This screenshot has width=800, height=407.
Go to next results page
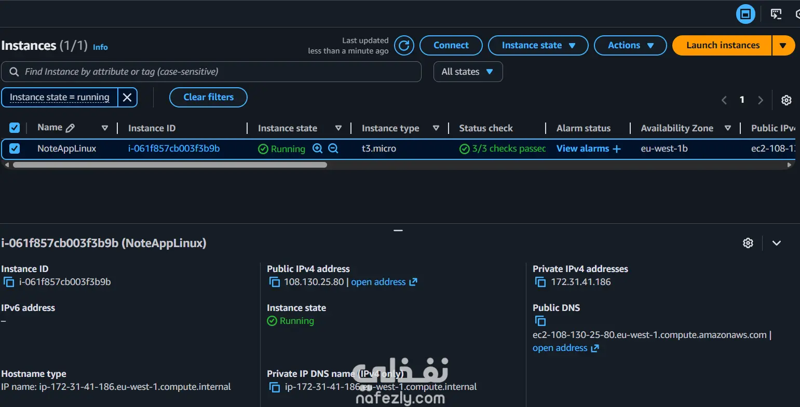coord(761,100)
